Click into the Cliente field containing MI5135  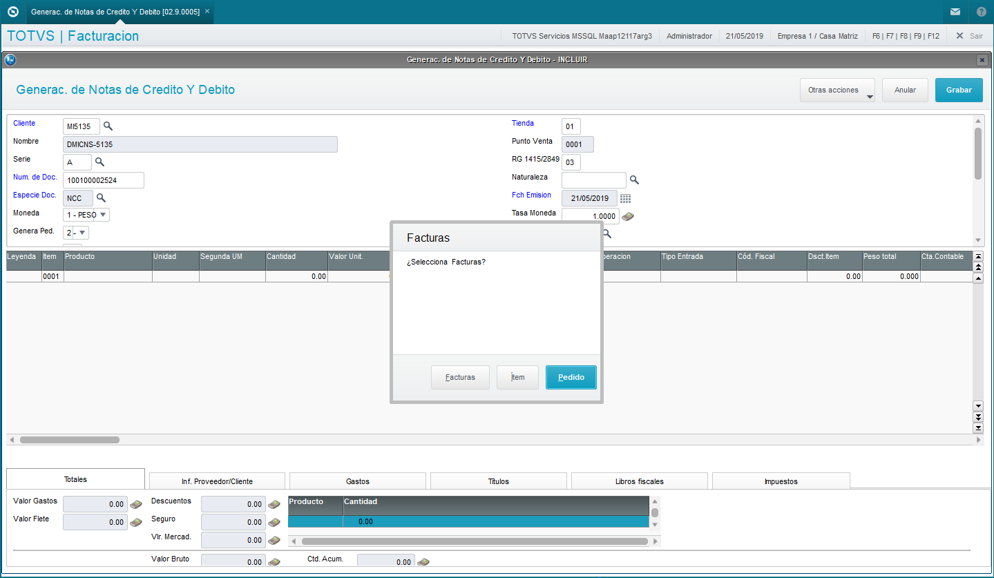[82, 126]
